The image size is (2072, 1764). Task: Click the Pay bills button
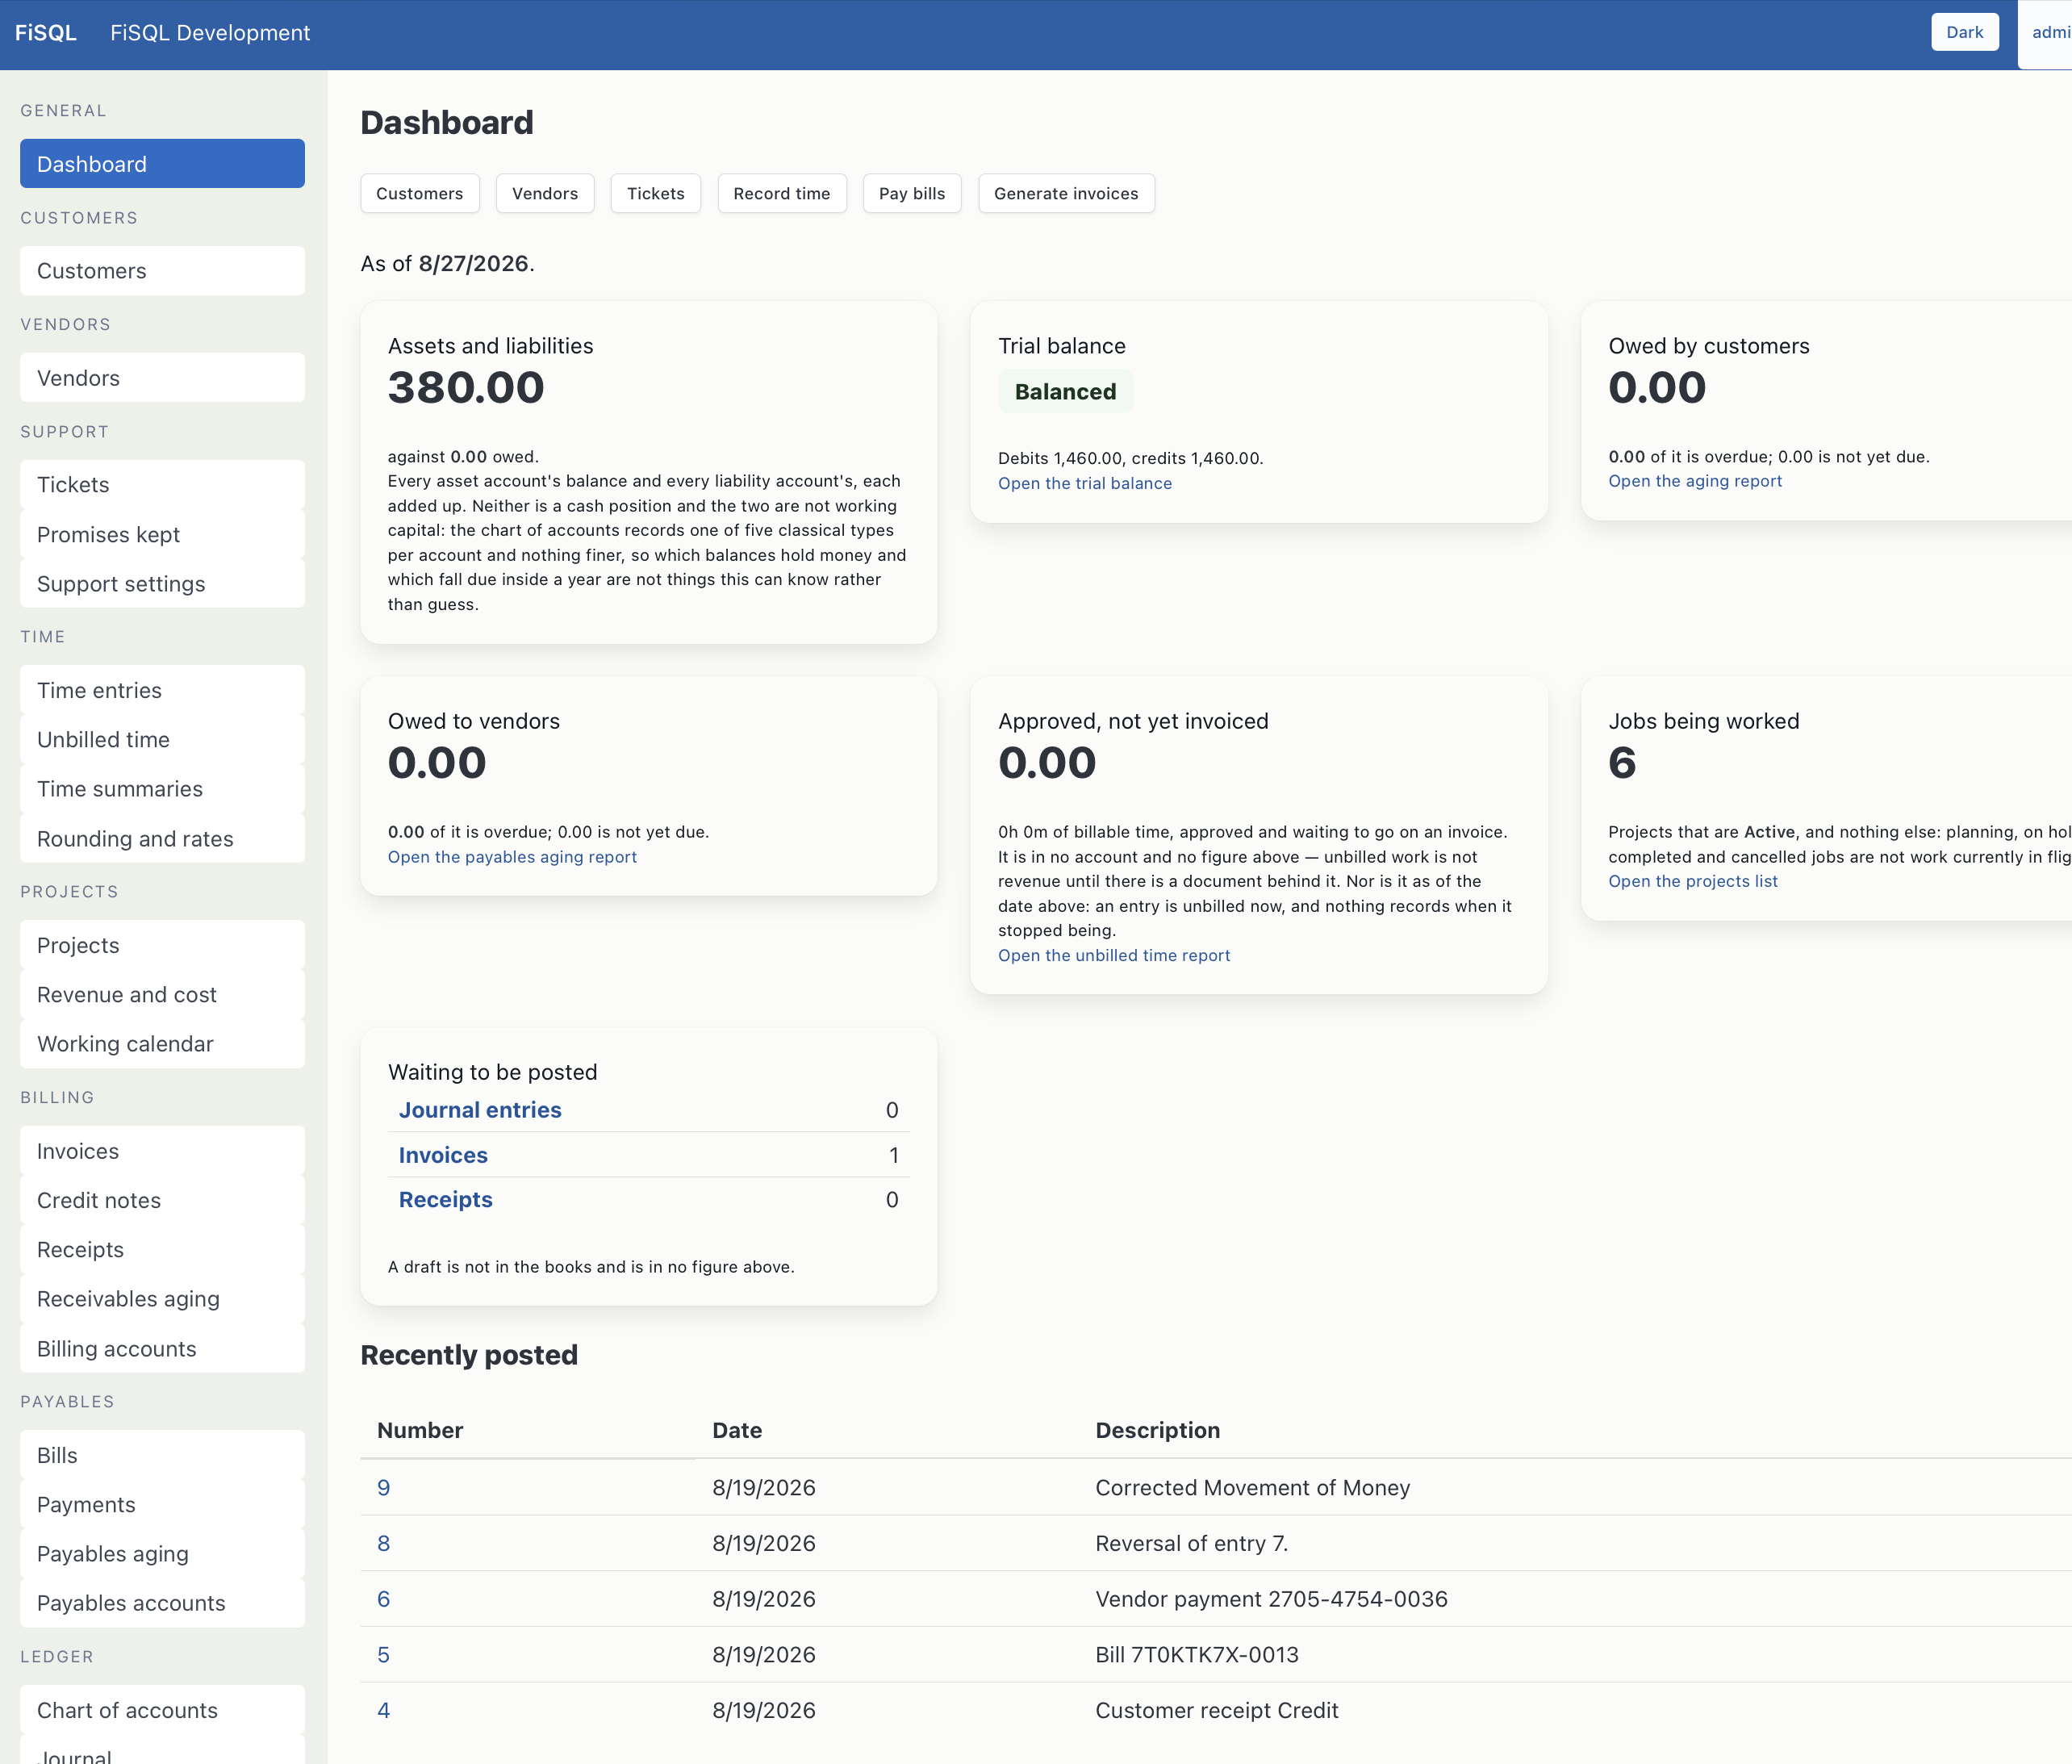(912, 193)
